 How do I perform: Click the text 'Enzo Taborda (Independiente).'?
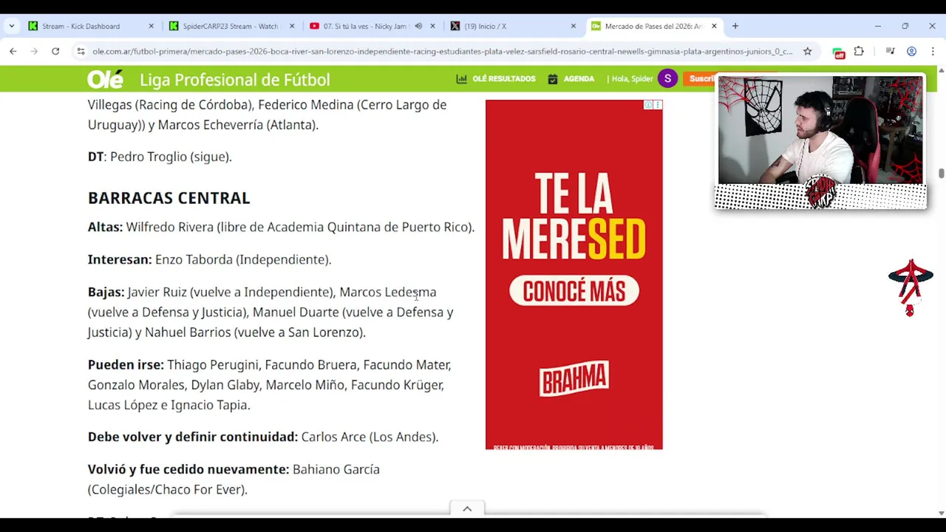(x=243, y=259)
